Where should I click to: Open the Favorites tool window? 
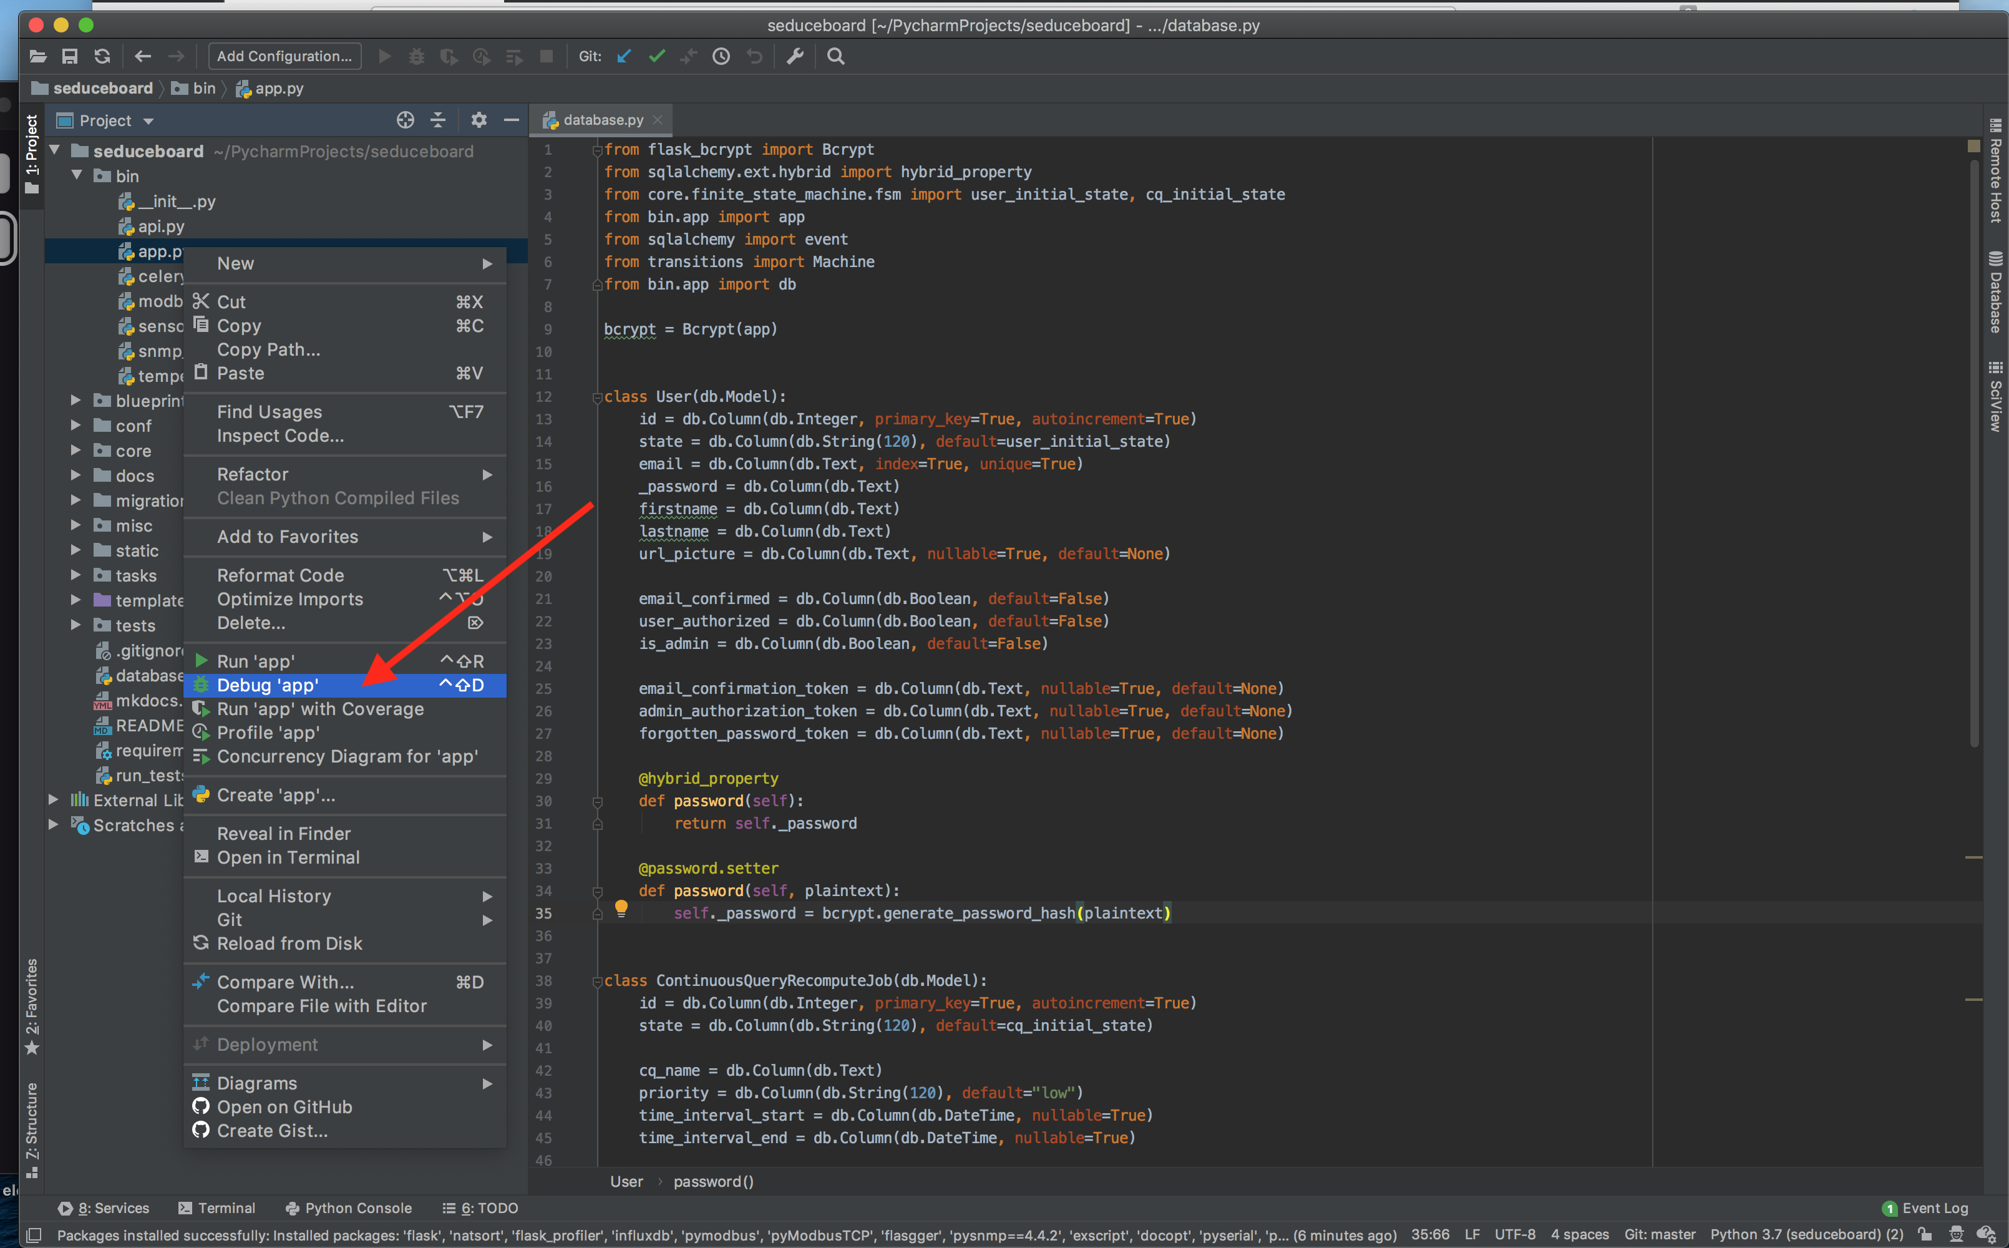[x=31, y=1006]
